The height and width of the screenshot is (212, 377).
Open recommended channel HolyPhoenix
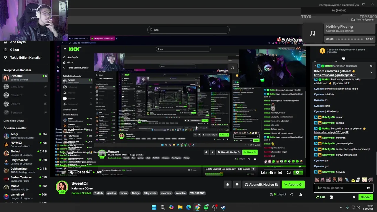tap(25, 162)
